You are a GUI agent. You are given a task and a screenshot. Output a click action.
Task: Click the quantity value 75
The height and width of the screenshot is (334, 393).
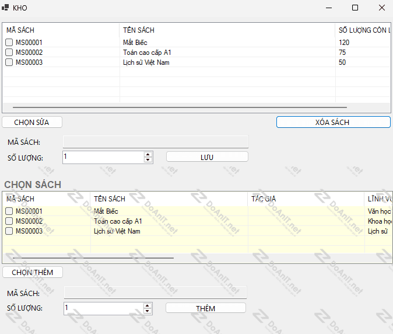click(342, 53)
